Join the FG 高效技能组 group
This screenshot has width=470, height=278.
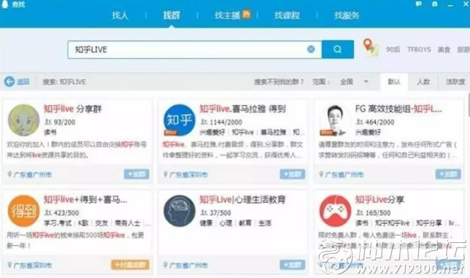[448, 174]
